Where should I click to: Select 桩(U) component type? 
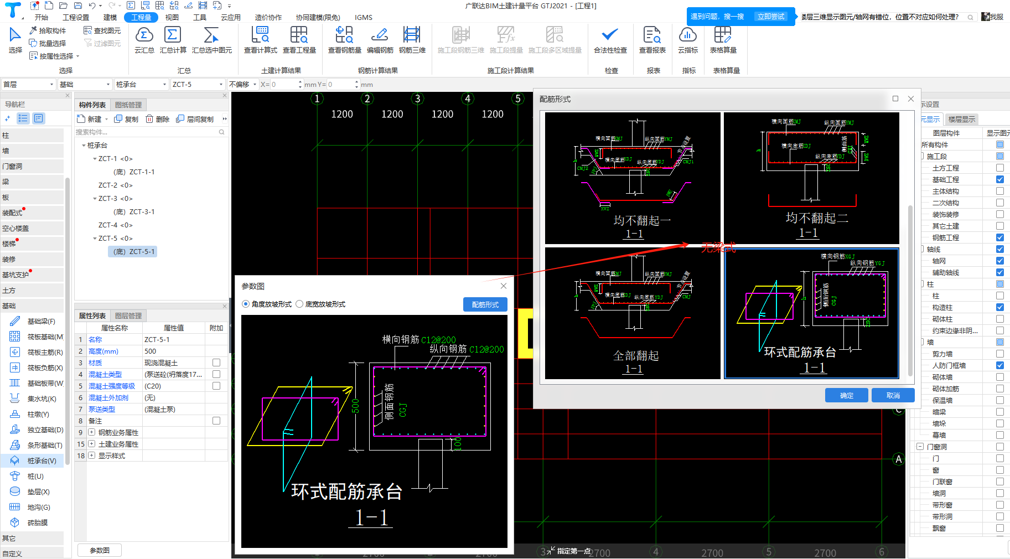click(27, 476)
